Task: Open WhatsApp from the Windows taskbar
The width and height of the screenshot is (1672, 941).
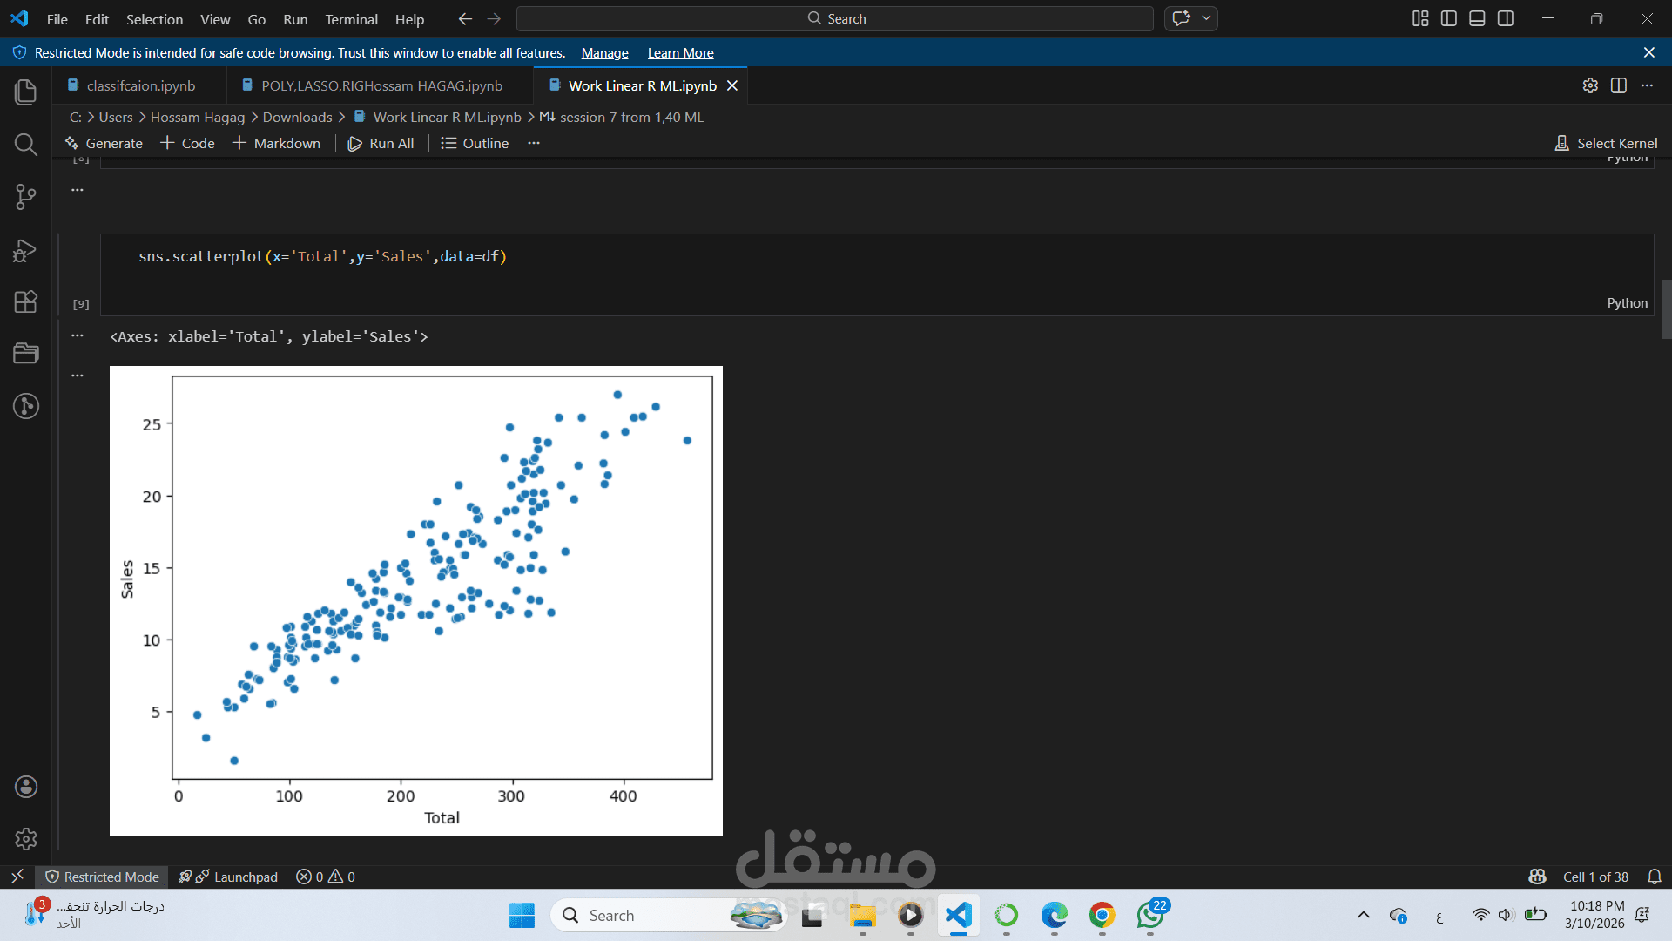Action: pos(1150,916)
